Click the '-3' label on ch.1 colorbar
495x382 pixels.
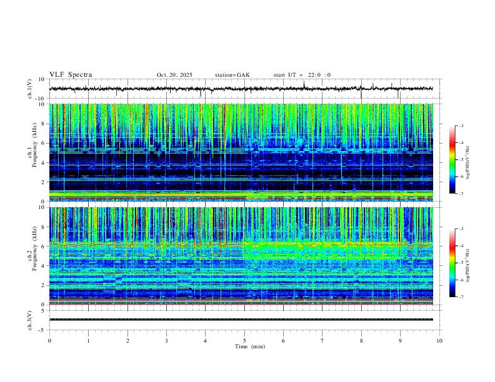point(461,126)
